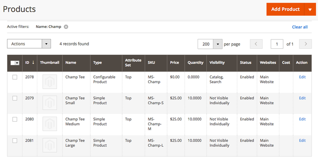
Task: Sort by the Visibility column header
Action: tap(222, 63)
